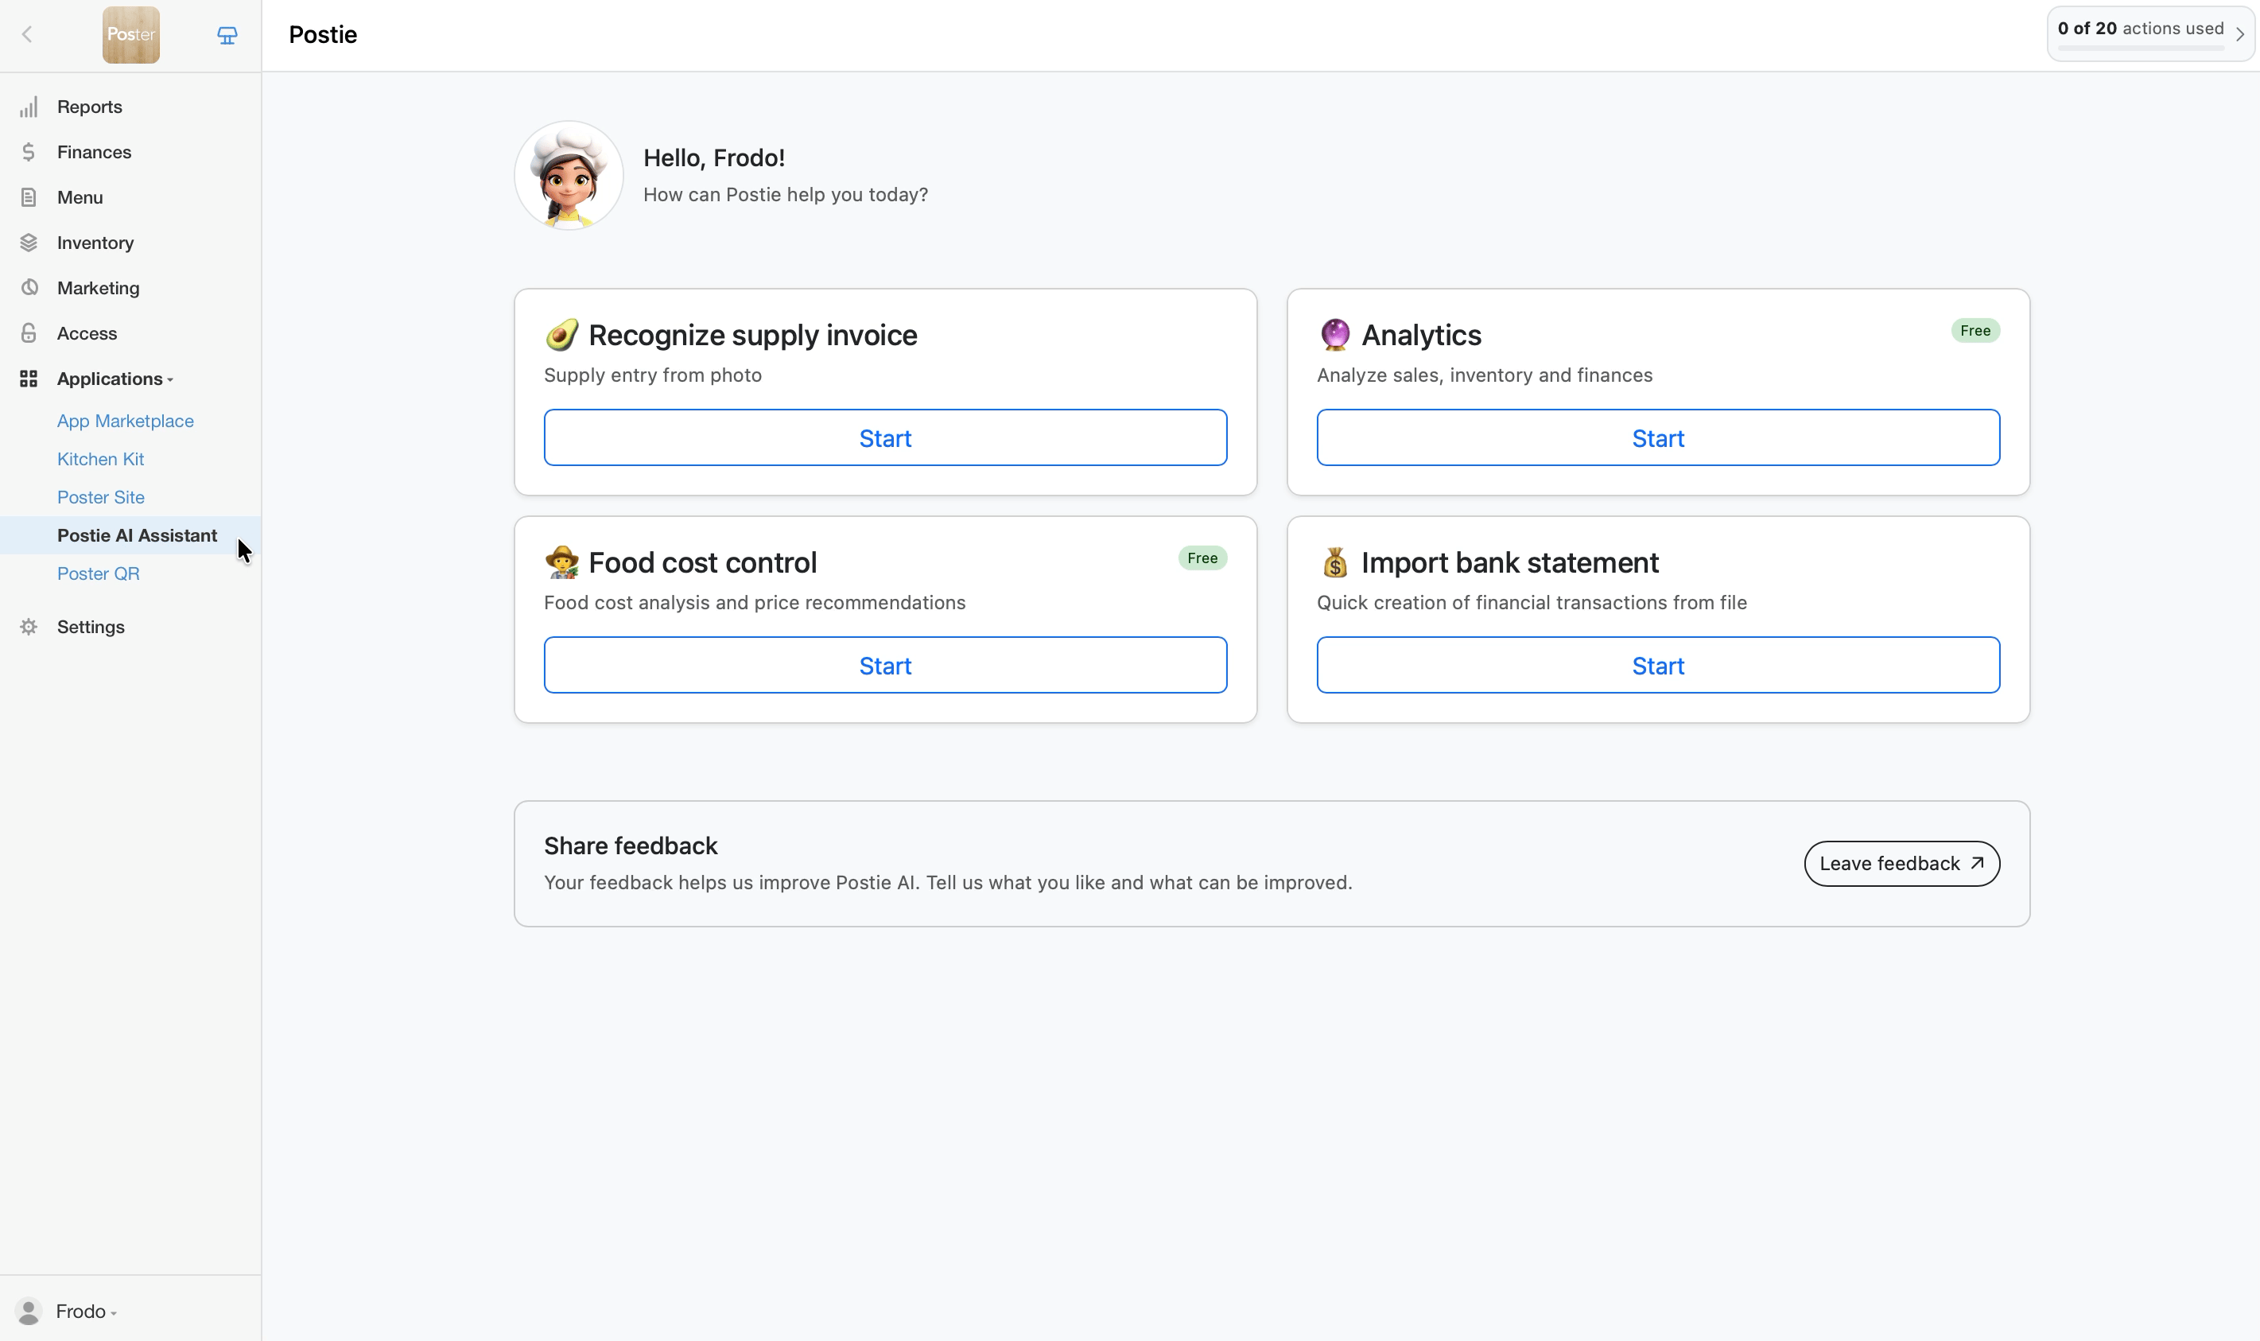Click the Poster logo thumbnail
Viewport: 2260px width, 1341px height.
131,35
